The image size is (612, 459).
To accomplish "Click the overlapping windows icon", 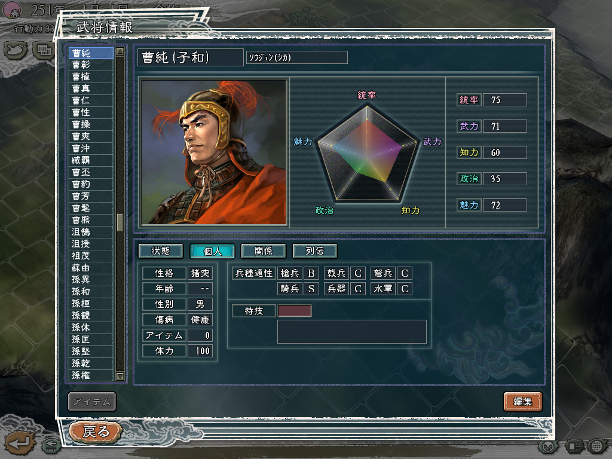I will (43, 50).
